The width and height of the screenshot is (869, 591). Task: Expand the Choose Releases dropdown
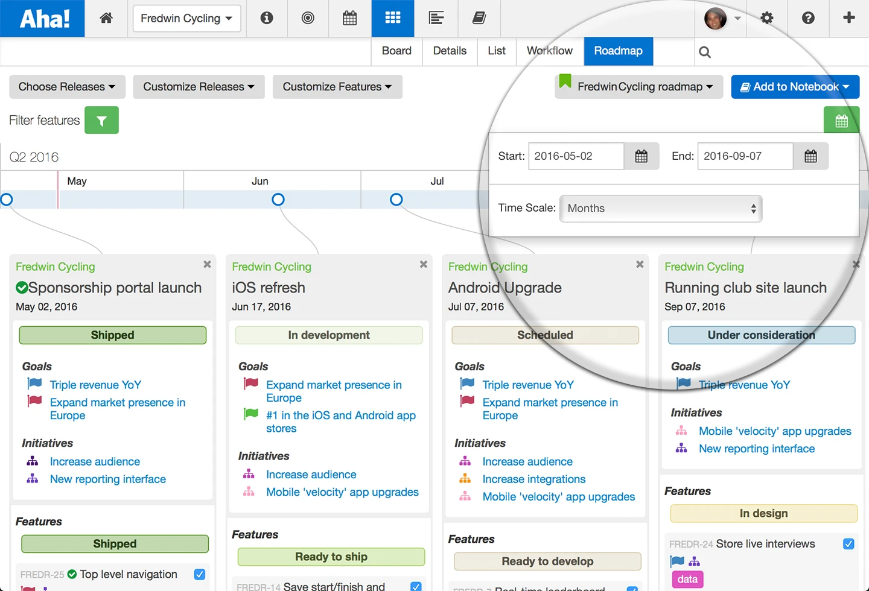click(67, 87)
